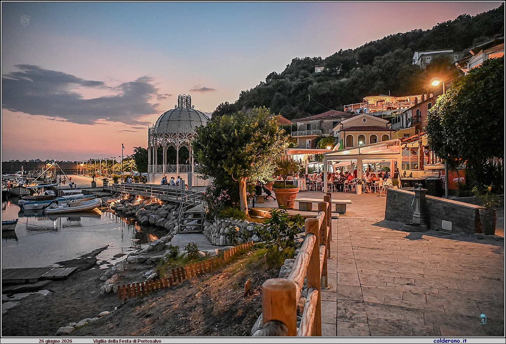Click the Portosalvo seaside promenade photo

(253, 169)
